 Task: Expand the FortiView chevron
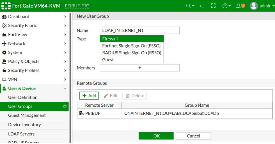tap(65, 35)
